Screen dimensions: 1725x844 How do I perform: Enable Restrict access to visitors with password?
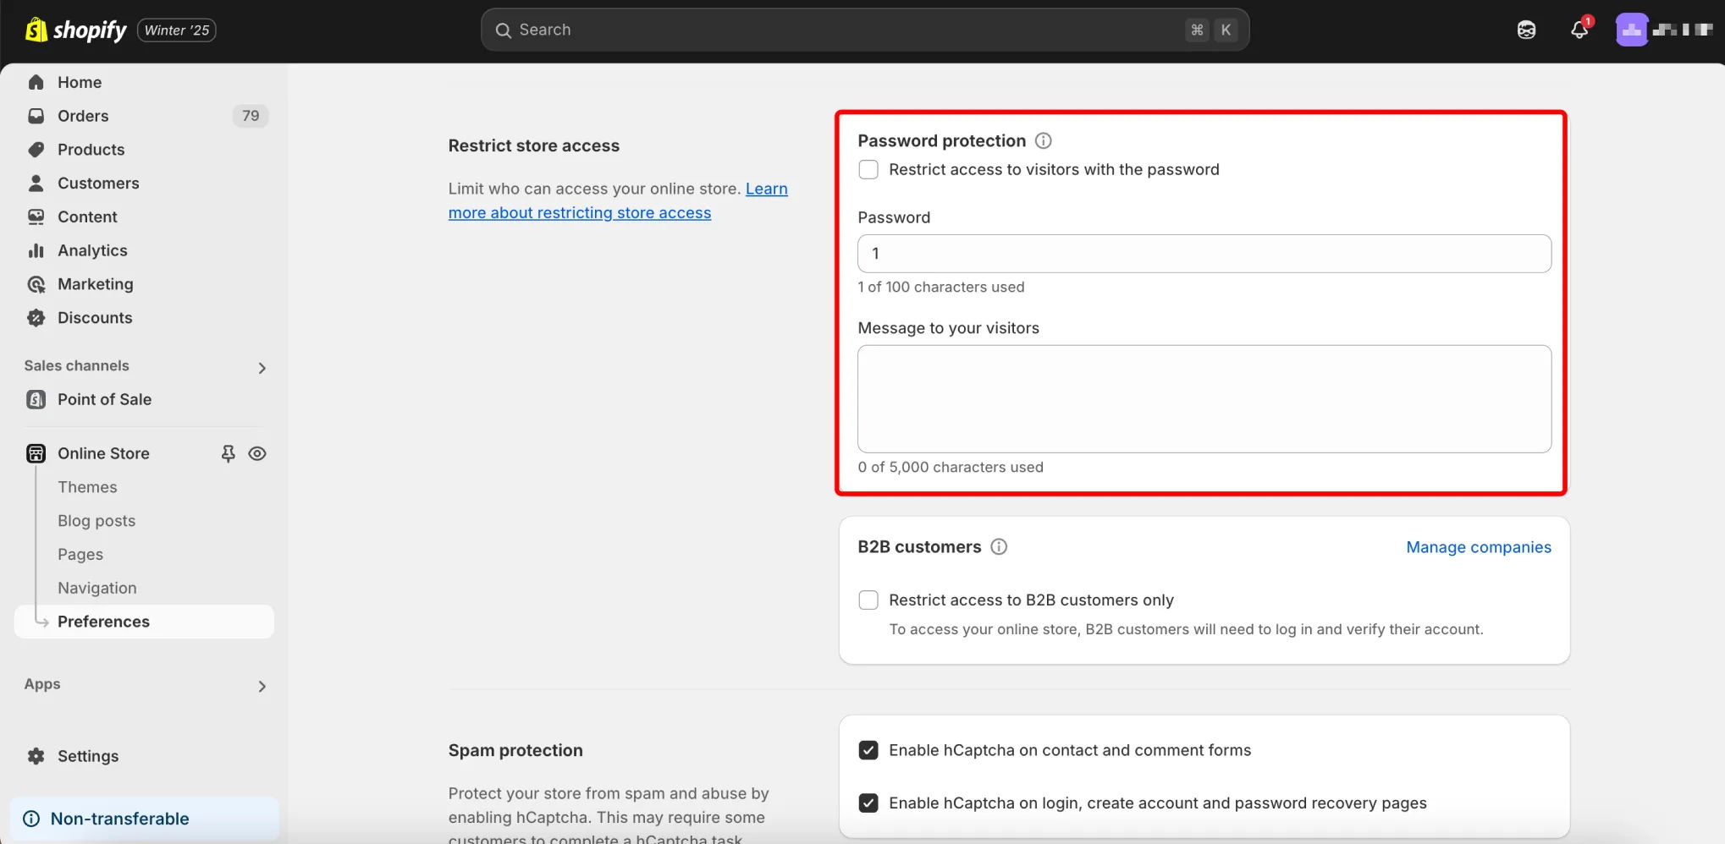coord(868,169)
